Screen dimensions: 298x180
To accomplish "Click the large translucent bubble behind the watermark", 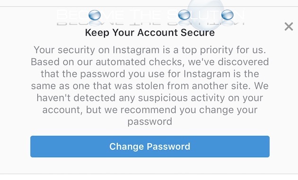I will coord(206,14).
